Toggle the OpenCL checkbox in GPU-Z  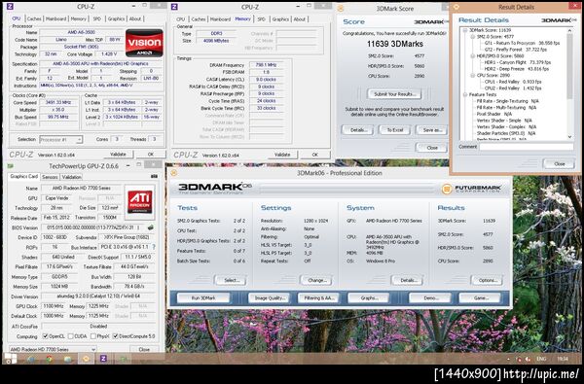tap(46, 336)
